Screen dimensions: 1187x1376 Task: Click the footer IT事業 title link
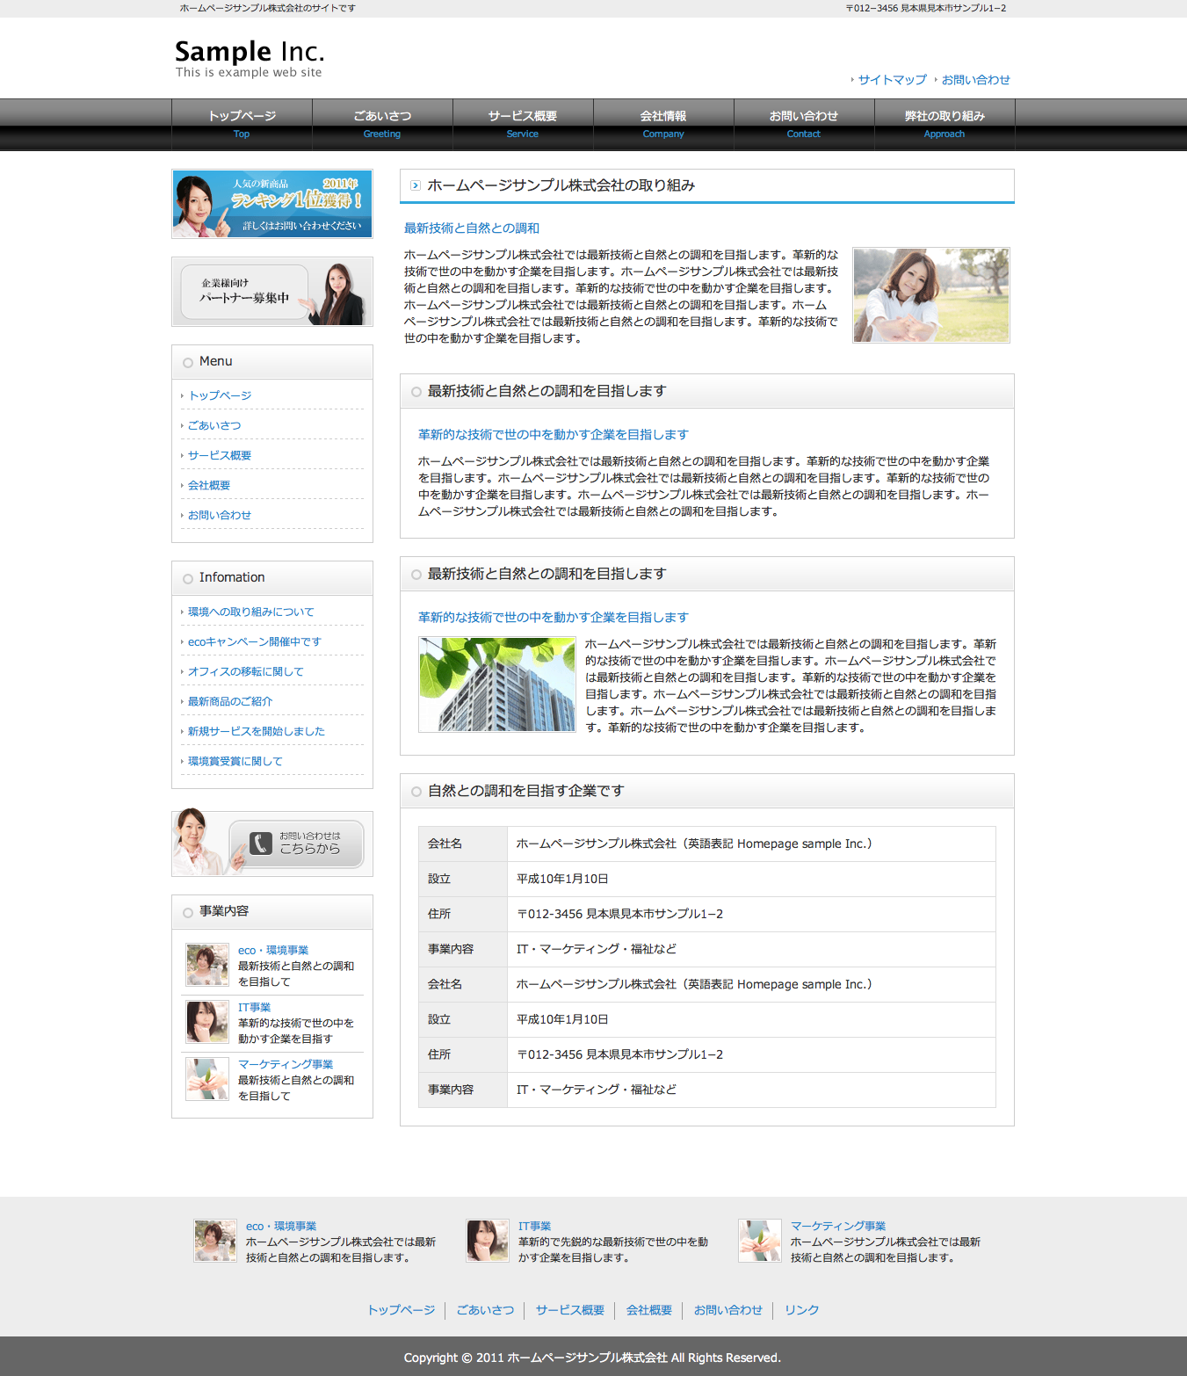pos(534,1226)
